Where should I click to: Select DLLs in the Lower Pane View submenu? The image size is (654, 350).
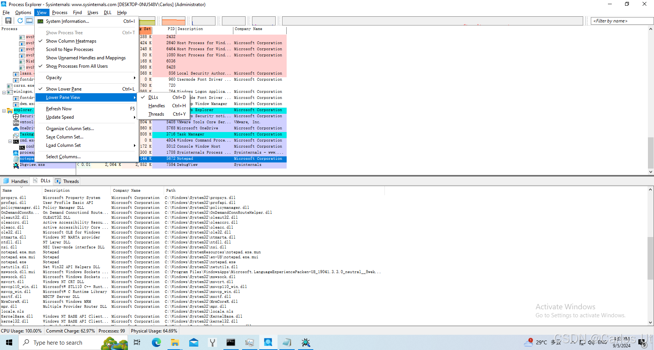tap(163, 97)
